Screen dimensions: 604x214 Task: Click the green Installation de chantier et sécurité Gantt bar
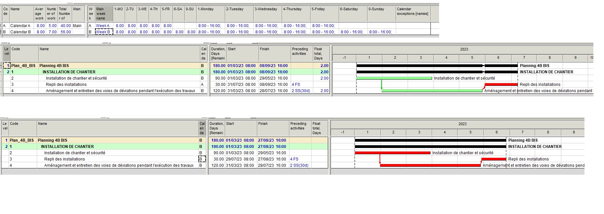(394, 78)
